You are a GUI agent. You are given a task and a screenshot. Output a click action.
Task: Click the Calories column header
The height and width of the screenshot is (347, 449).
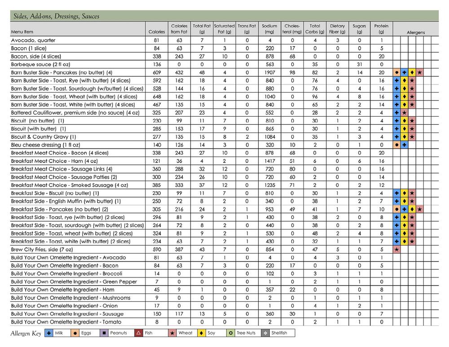pyautogui.click(x=157, y=32)
